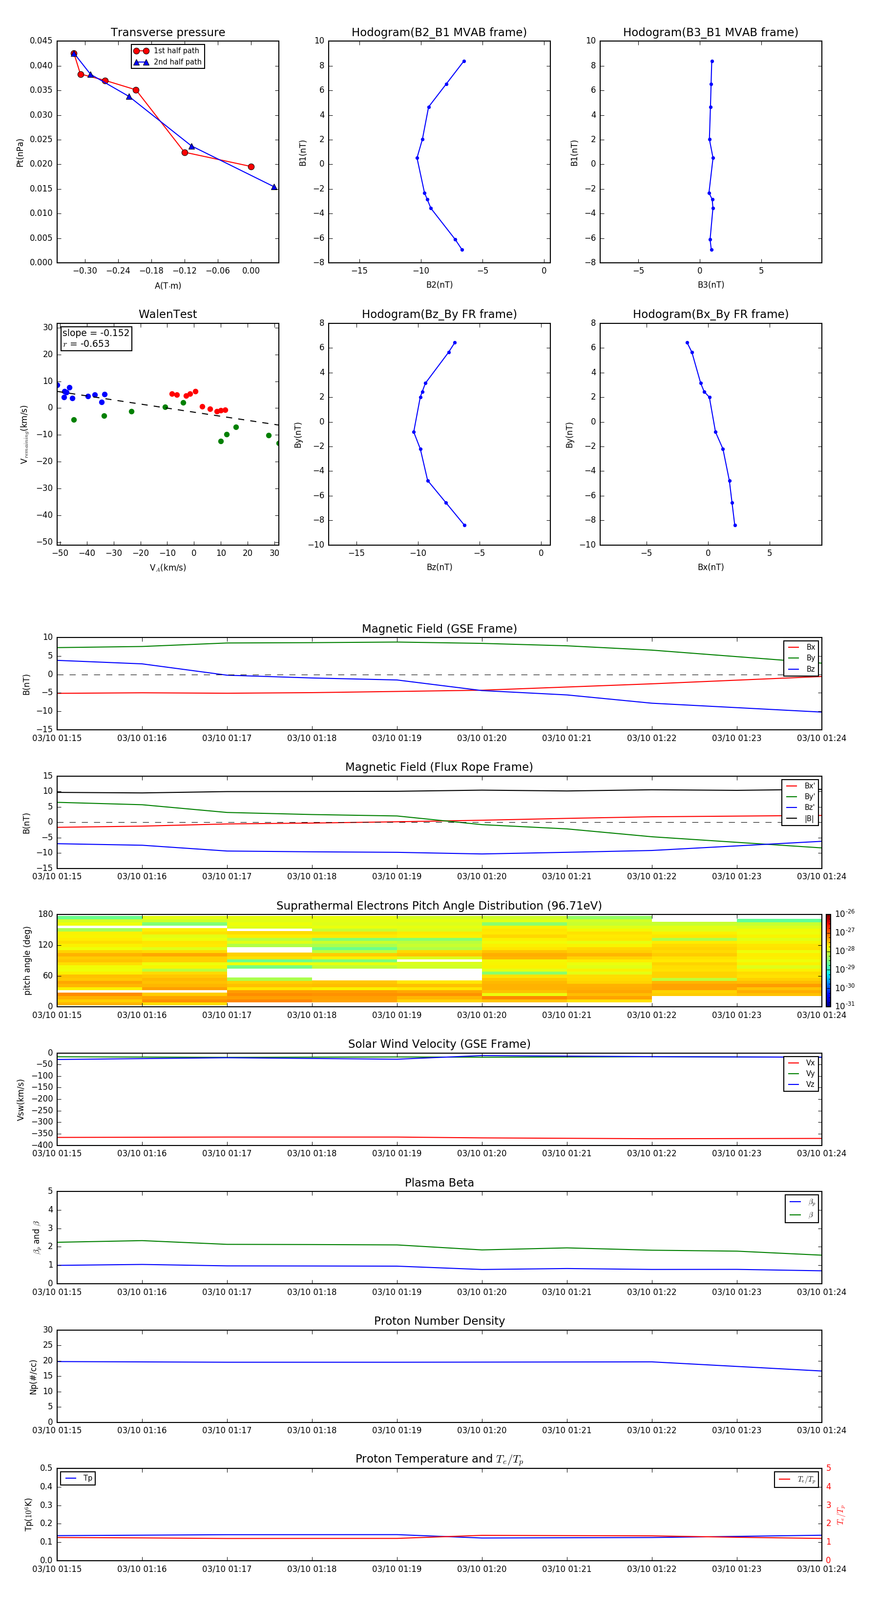Click the "V_remaining(km/s)" y-axis label
The height and width of the screenshot is (1612, 879).
[x=24, y=434]
